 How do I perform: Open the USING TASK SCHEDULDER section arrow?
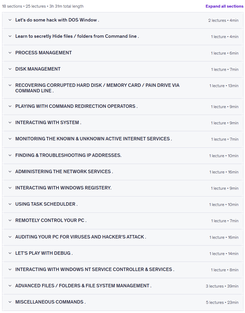[x=10, y=204]
